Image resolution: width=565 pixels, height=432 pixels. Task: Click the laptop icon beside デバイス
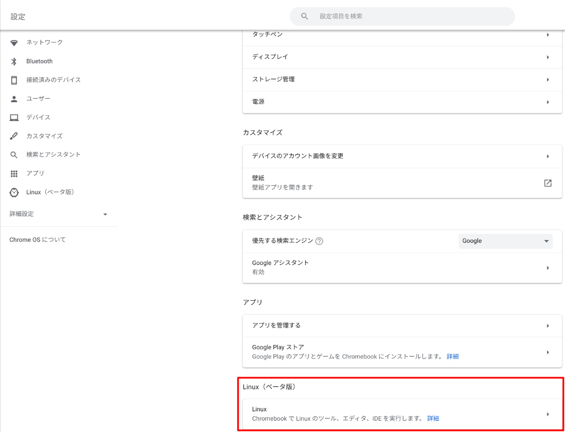(14, 118)
